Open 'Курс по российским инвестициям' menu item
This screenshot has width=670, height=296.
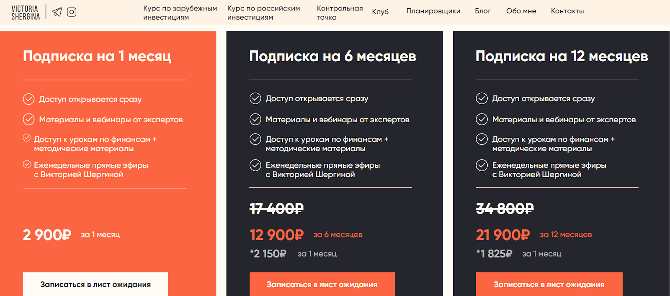point(264,13)
